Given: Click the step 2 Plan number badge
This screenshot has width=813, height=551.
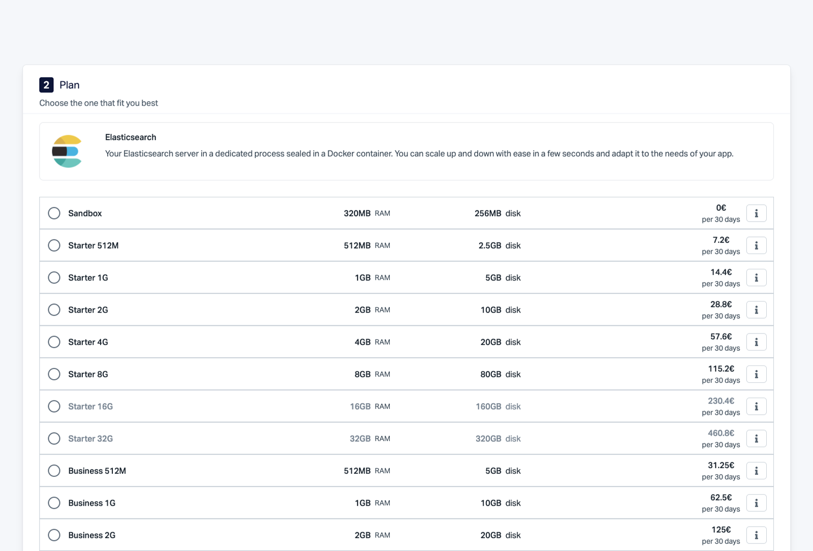Looking at the screenshot, I should pos(46,85).
